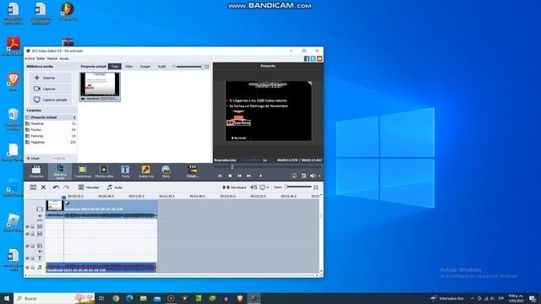
Task: Redo the last timeline action
Action: pos(66,187)
